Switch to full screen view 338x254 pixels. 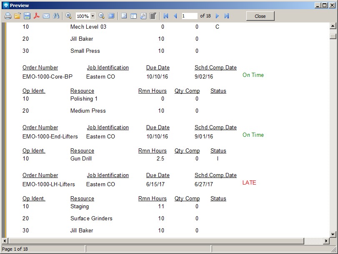111,16
